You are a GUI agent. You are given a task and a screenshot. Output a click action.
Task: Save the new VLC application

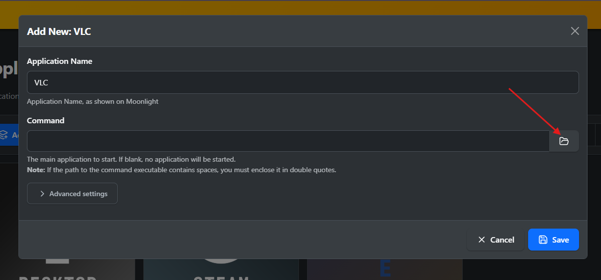pyautogui.click(x=554, y=240)
